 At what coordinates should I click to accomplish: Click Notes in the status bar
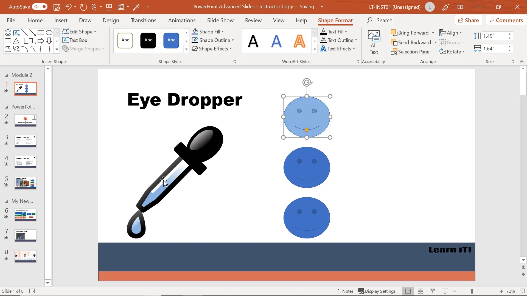click(x=345, y=291)
